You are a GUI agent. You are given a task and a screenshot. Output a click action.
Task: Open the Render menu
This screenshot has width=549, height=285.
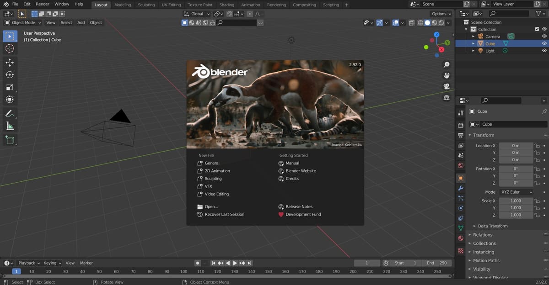pyautogui.click(x=43, y=4)
